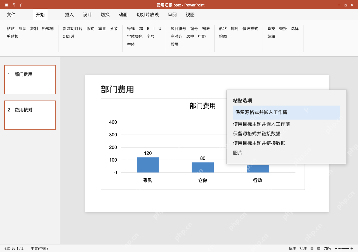Switch to the 幻灯片放映 slideshow tab
Screen dimensions: 358x252
[x=148, y=15]
